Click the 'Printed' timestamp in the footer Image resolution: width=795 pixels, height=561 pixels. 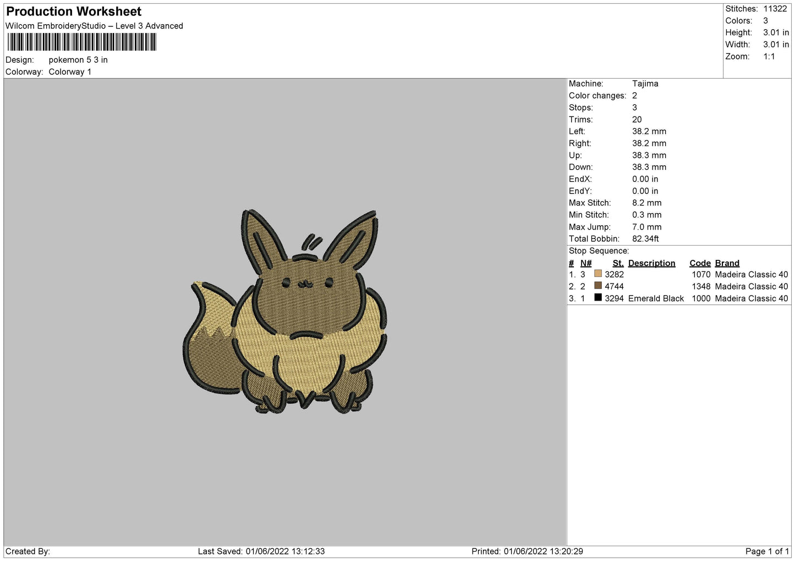[x=527, y=551]
